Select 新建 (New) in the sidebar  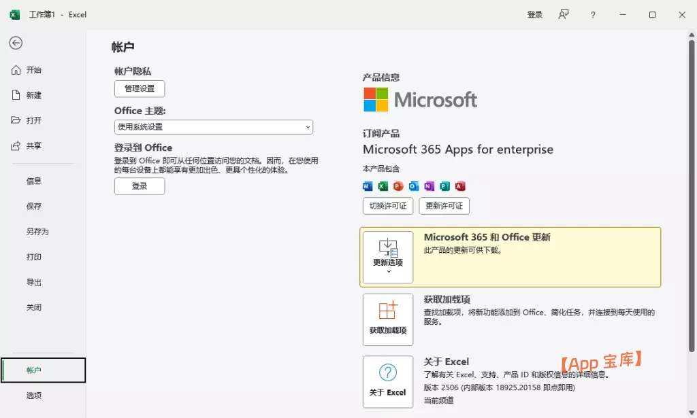[x=33, y=95]
